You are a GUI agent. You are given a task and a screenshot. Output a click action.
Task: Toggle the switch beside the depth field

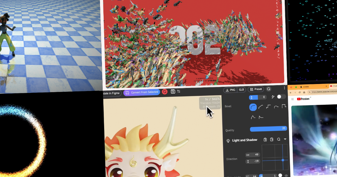(x=281, y=97)
